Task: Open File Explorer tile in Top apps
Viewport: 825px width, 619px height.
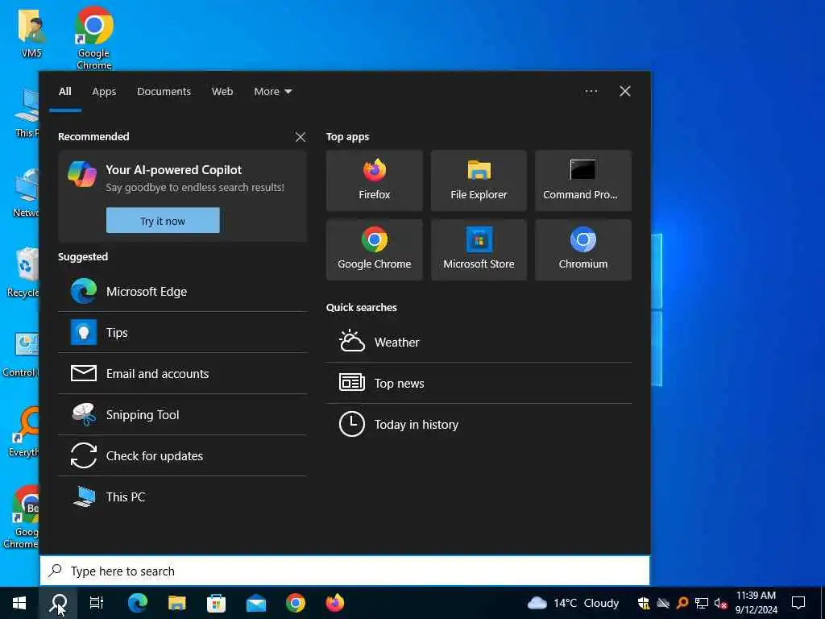Action: [479, 180]
